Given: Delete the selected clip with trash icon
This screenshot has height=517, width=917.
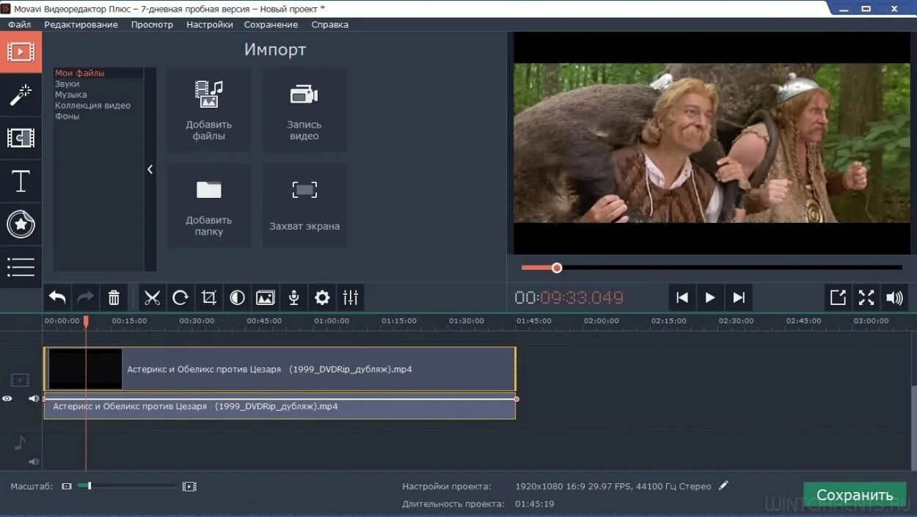Looking at the screenshot, I should pyautogui.click(x=114, y=298).
